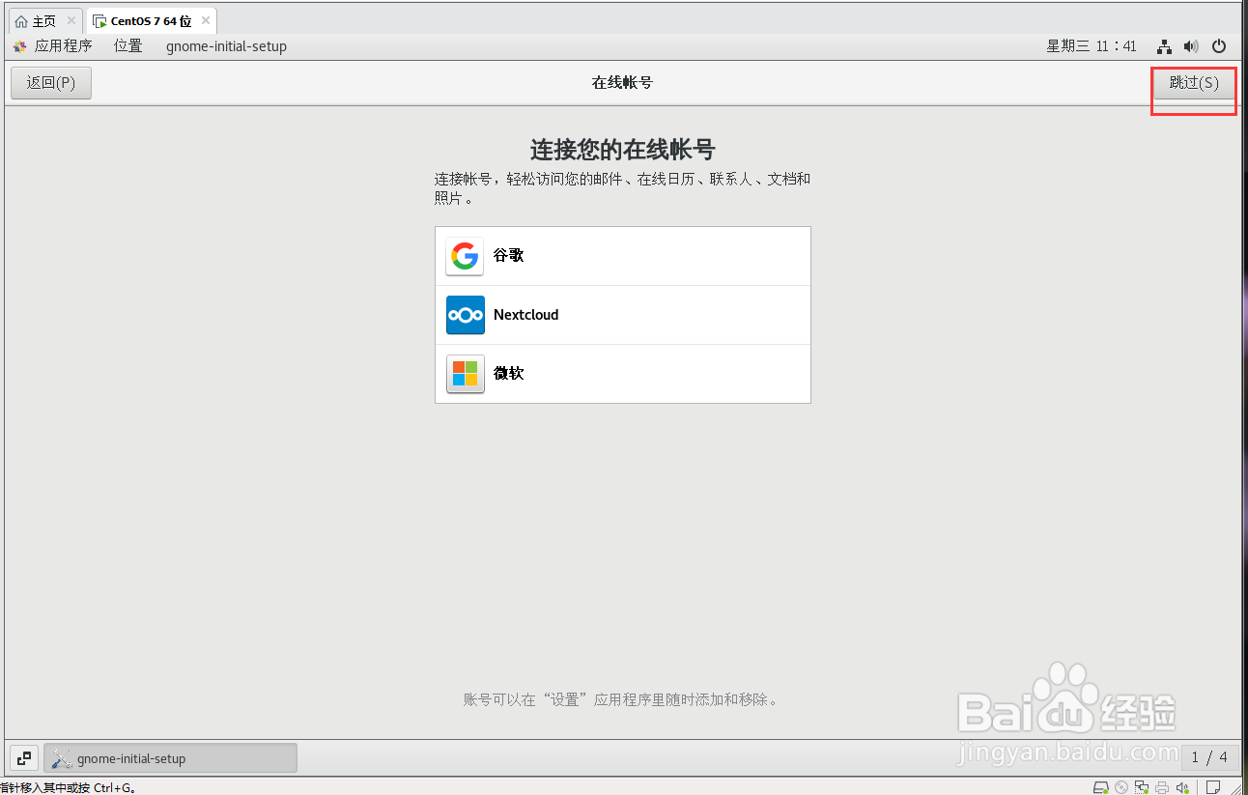Click the VM network adapter status icon
The height and width of the screenshot is (795, 1248).
click(1142, 787)
